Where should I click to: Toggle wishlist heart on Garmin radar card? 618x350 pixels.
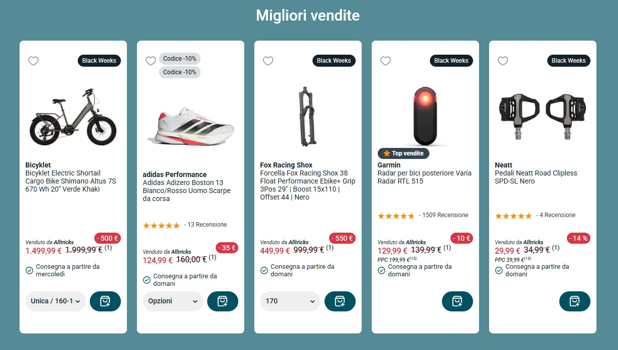click(385, 61)
